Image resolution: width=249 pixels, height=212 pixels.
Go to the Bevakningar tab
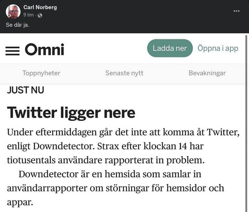tap(207, 73)
